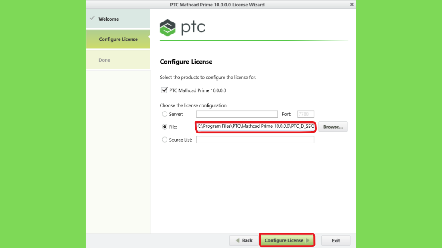Open the Welcome step
This screenshot has width=442, height=248.
click(x=118, y=19)
